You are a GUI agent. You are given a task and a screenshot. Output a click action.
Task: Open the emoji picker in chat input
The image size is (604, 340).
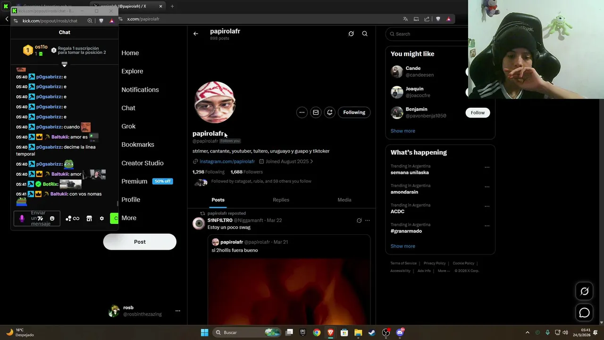point(52,218)
